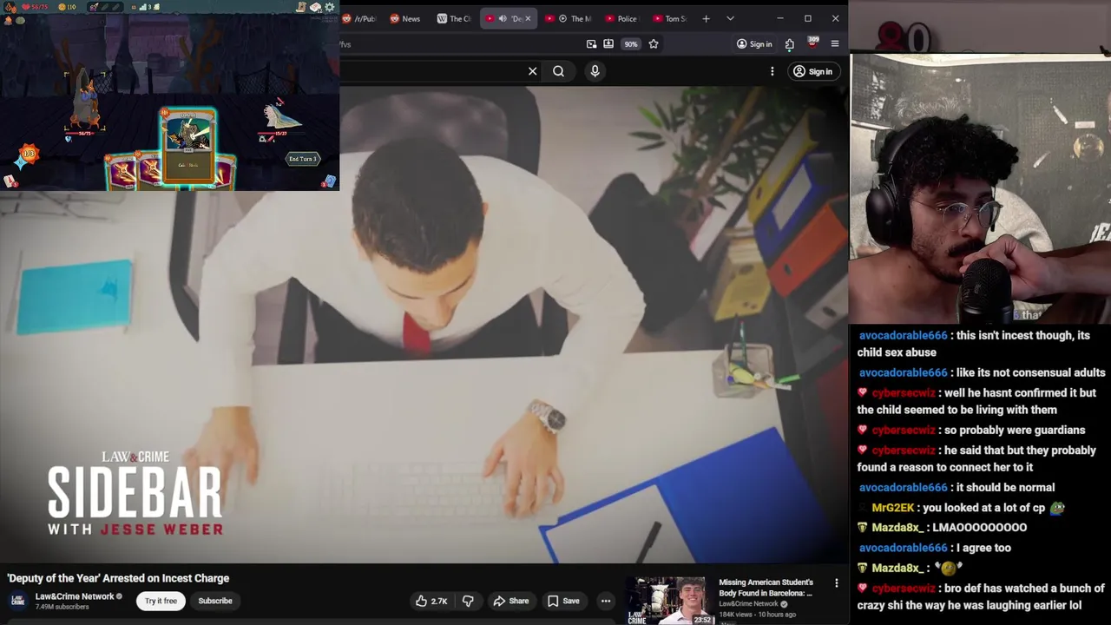1111x625 pixels.
Task: Open options menu for suggested video
Action: [x=837, y=583]
